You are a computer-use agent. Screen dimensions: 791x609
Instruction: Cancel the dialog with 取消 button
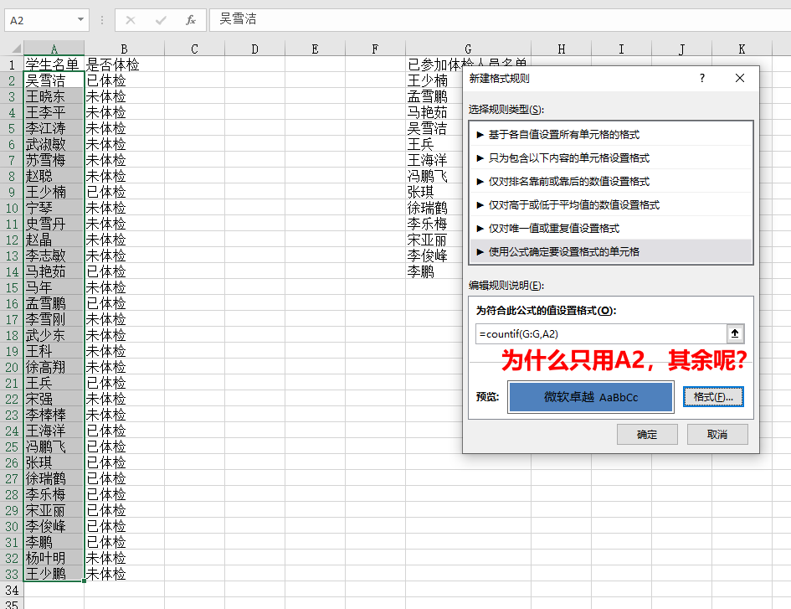coord(717,435)
